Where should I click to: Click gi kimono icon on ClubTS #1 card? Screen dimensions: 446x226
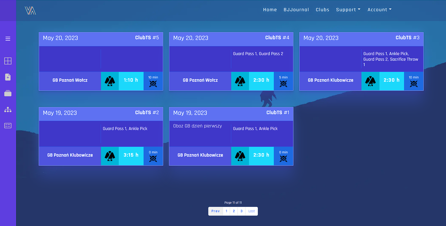coord(240,156)
